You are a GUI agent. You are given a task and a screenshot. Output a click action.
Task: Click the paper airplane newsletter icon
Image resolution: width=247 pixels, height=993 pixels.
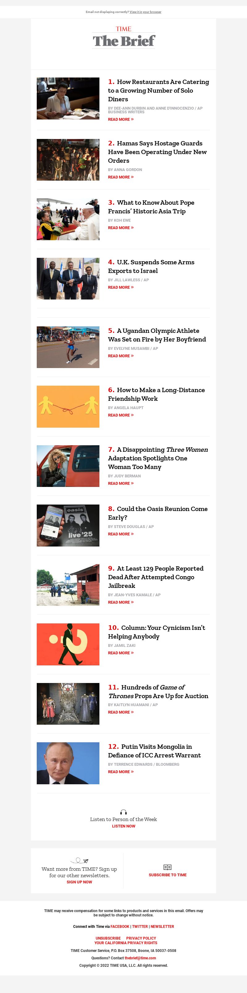pyautogui.click(x=79, y=861)
